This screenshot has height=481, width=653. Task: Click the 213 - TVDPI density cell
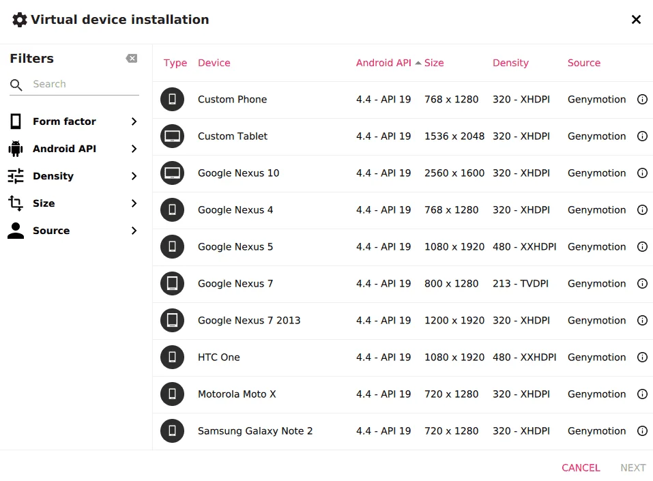(x=521, y=284)
